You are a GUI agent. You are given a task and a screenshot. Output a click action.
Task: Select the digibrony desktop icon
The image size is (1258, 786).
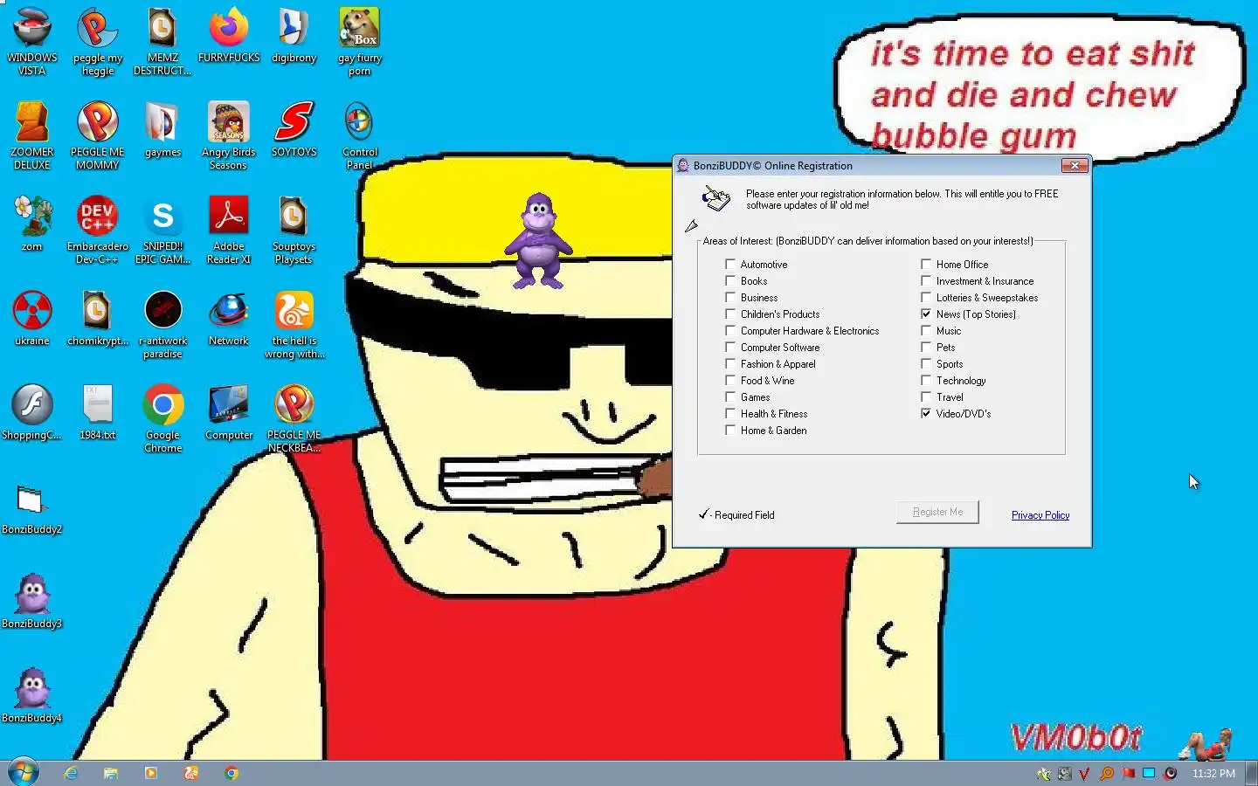(294, 35)
